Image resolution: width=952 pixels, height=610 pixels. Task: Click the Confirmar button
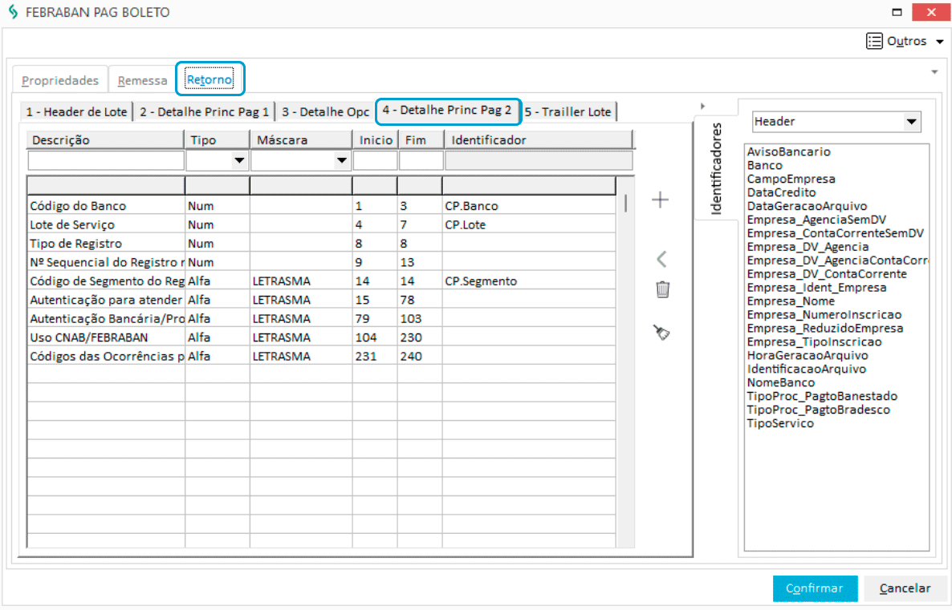pyautogui.click(x=814, y=588)
